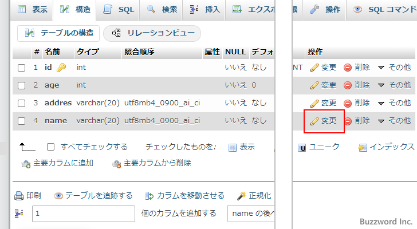Click the primary key icon beside id
417x229 pixels.
tap(61, 68)
